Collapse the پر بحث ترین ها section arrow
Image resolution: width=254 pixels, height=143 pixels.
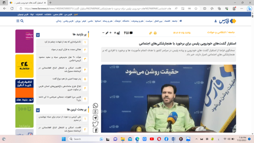(38, 110)
